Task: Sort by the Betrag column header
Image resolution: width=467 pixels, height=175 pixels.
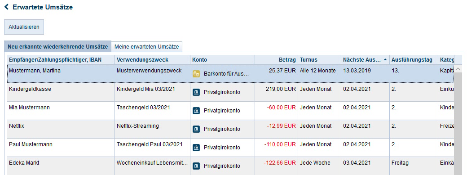Action: click(277, 60)
